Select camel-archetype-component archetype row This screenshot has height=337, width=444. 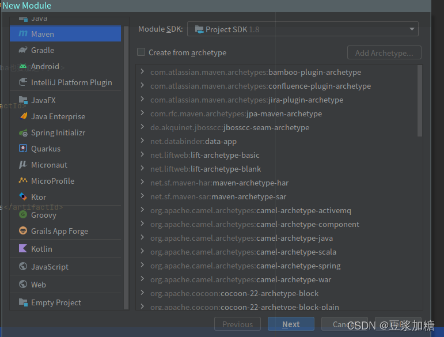276,224
